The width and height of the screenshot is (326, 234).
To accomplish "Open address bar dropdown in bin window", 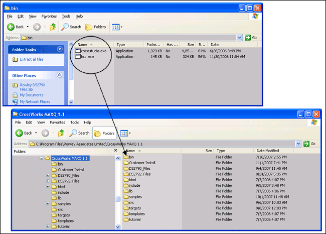I will pyautogui.click(x=240, y=38).
